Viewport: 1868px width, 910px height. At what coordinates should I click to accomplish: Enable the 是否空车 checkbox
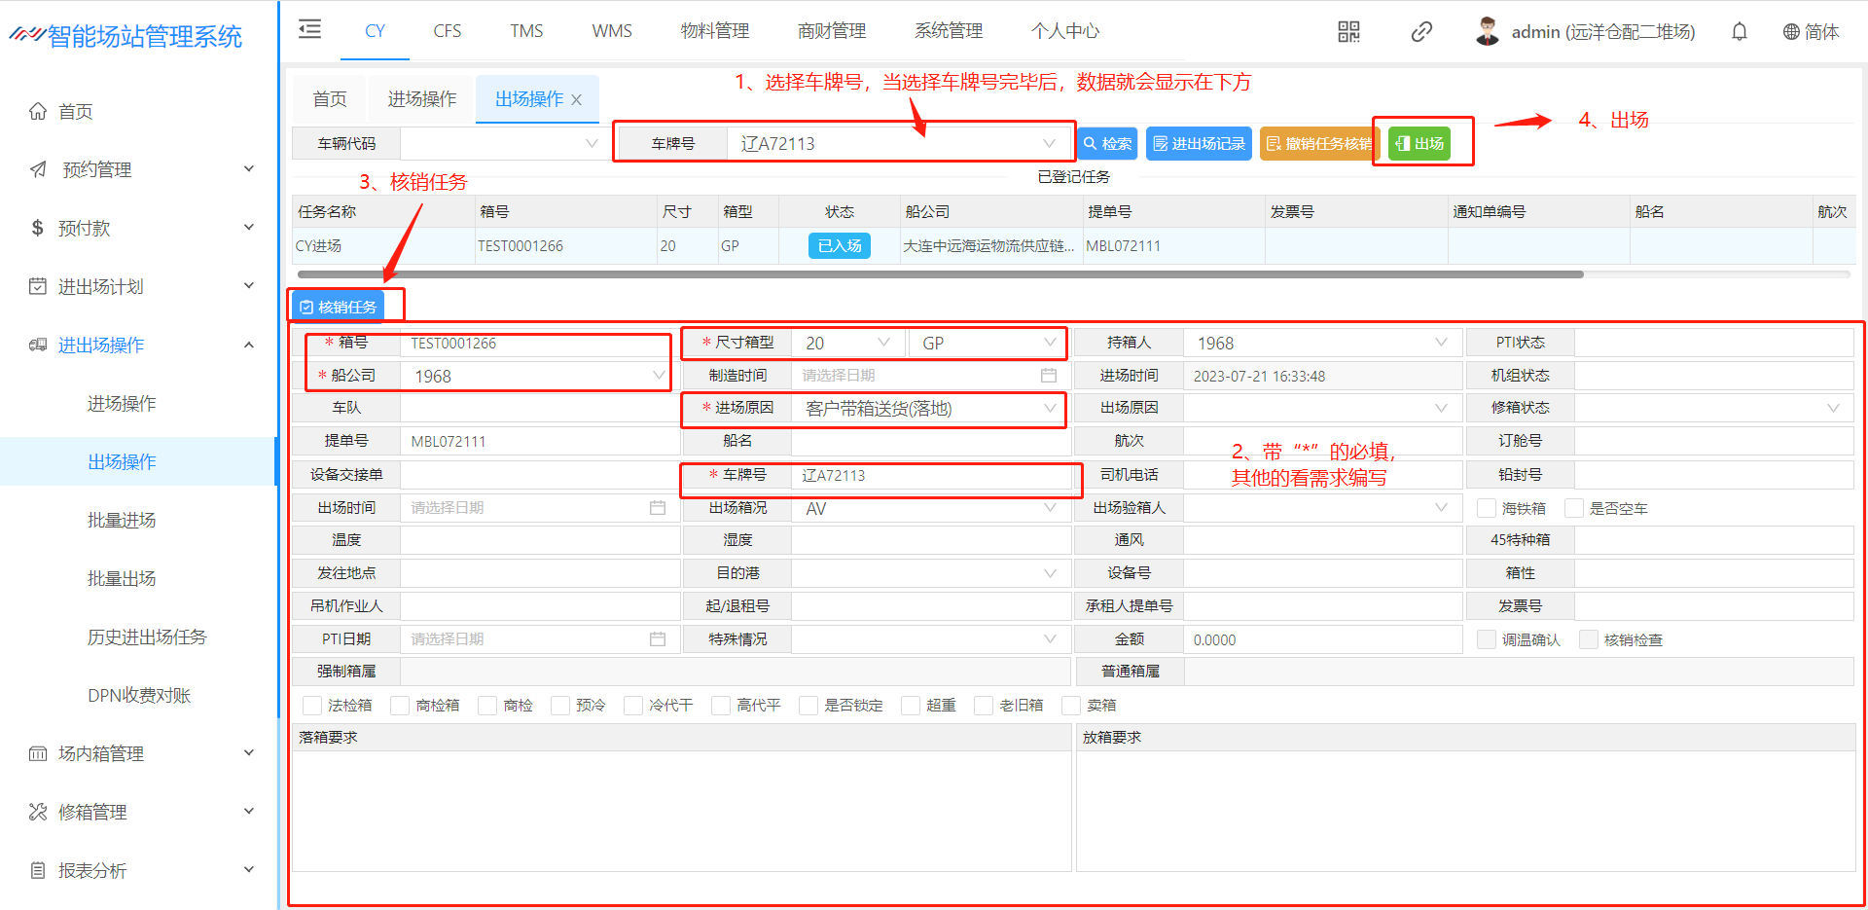[1573, 508]
